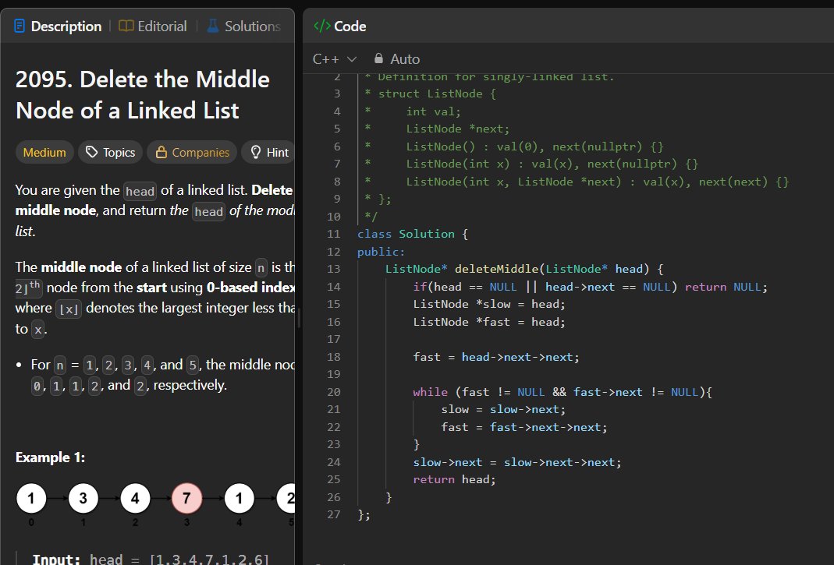Open the C++ language dropdown
834x565 pixels.
click(x=335, y=59)
